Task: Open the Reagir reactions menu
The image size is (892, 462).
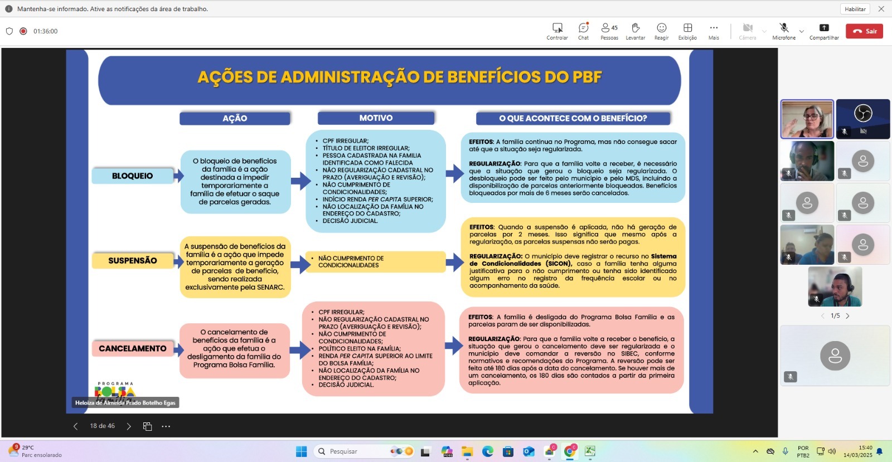Action: (x=661, y=31)
